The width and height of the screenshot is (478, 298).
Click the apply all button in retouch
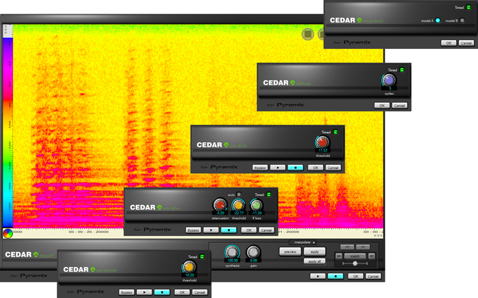click(x=315, y=261)
